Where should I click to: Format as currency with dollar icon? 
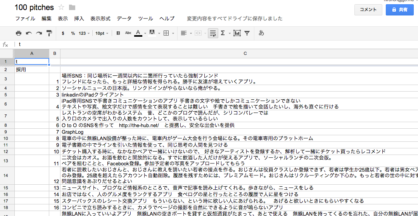[63, 33]
